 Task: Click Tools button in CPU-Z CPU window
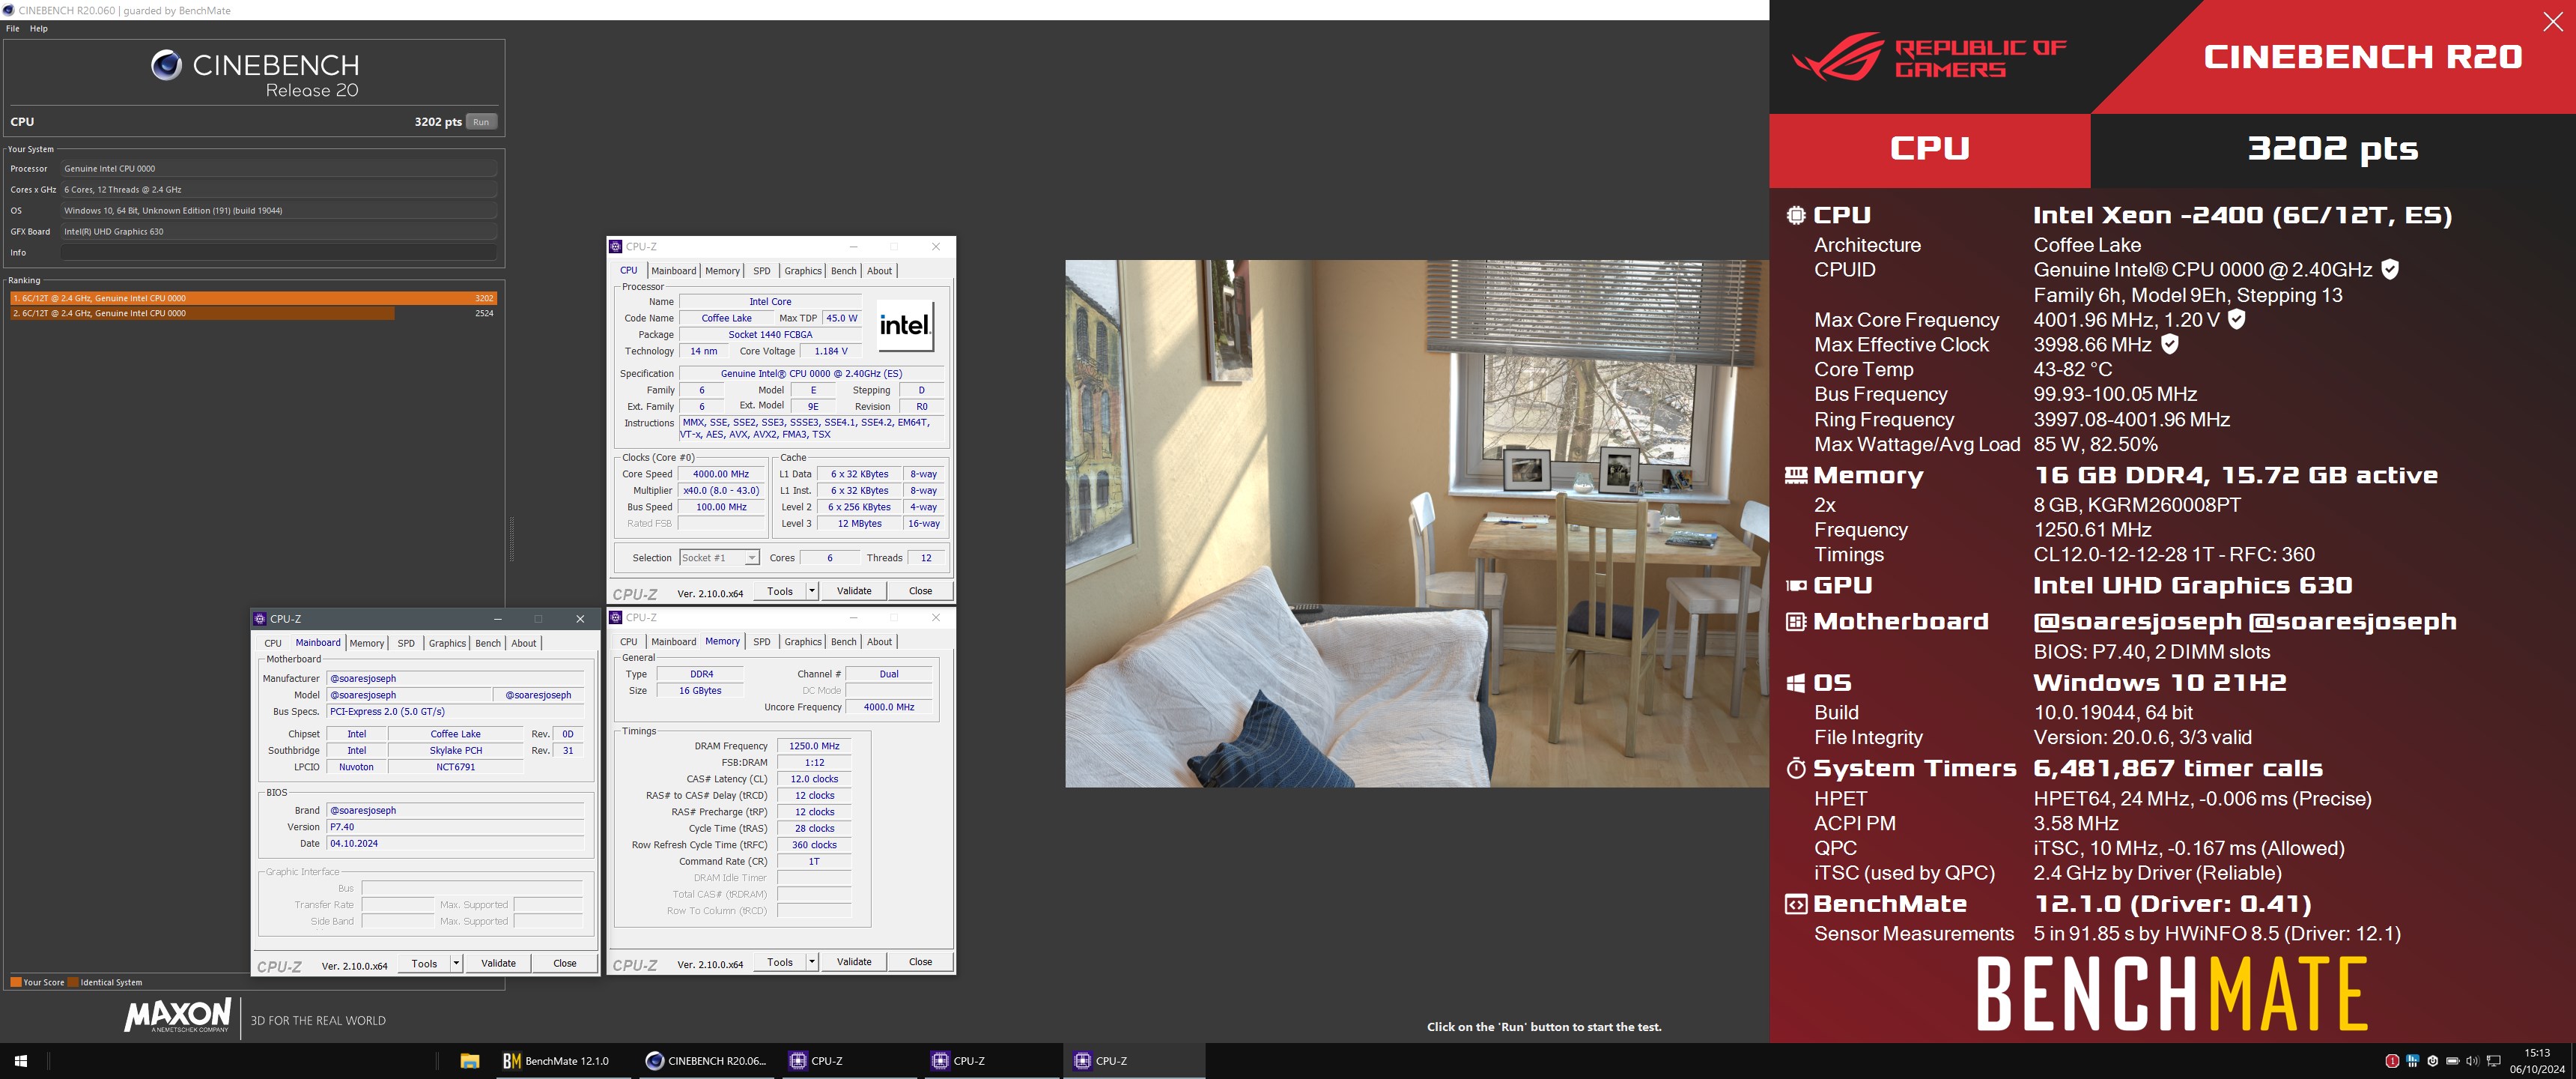click(780, 590)
